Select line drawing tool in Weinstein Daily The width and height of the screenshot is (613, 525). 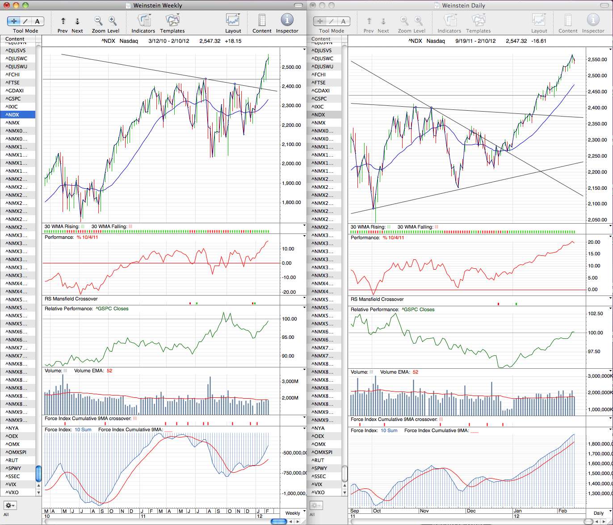[331, 21]
